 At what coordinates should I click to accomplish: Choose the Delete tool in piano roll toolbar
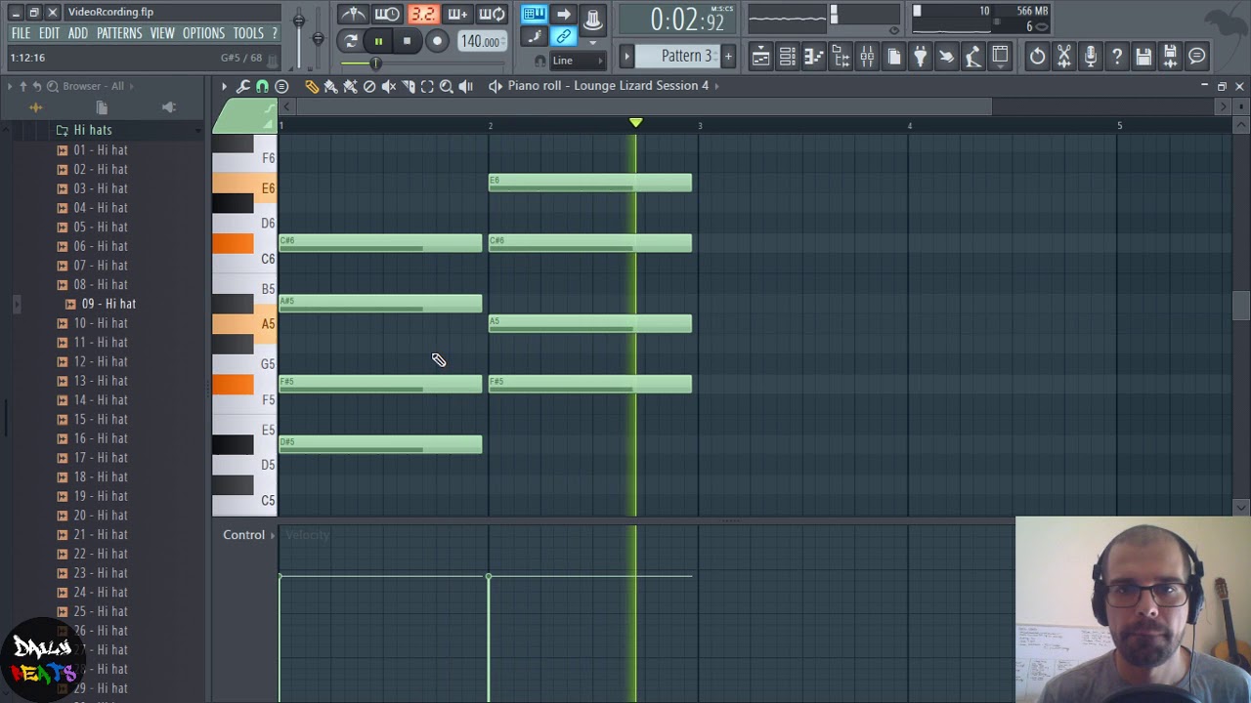tap(369, 86)
